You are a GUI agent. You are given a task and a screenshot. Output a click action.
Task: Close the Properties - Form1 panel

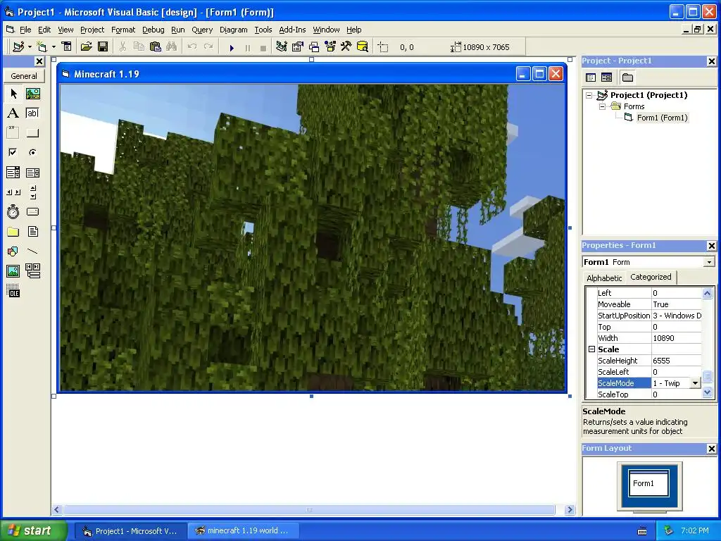tap(711, 246)
